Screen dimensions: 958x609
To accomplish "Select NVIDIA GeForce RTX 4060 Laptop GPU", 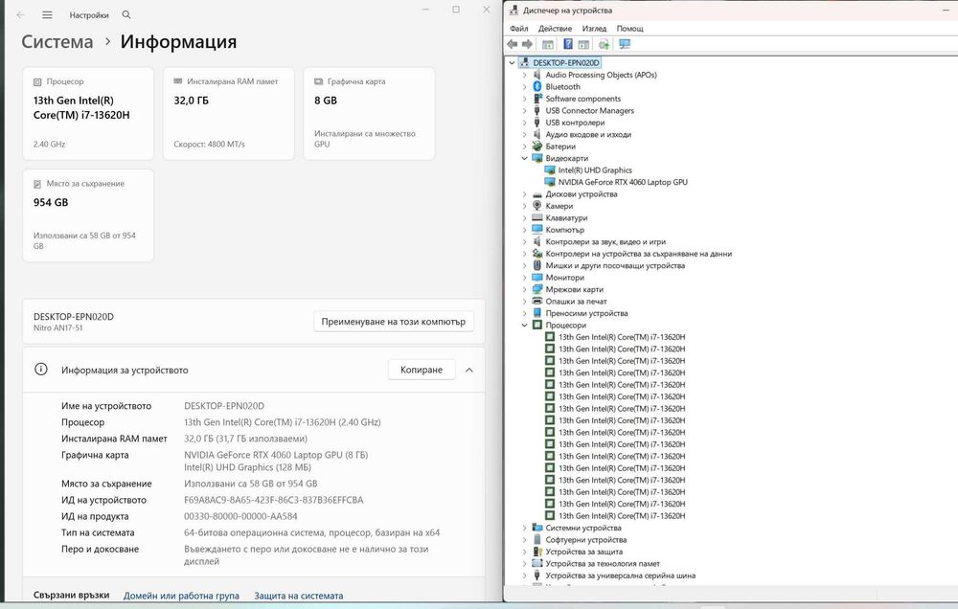I will click(x=623, y=182).
